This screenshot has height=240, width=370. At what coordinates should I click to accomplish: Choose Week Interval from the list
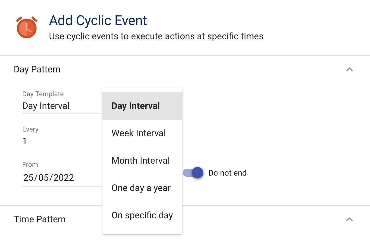point(139,133)
